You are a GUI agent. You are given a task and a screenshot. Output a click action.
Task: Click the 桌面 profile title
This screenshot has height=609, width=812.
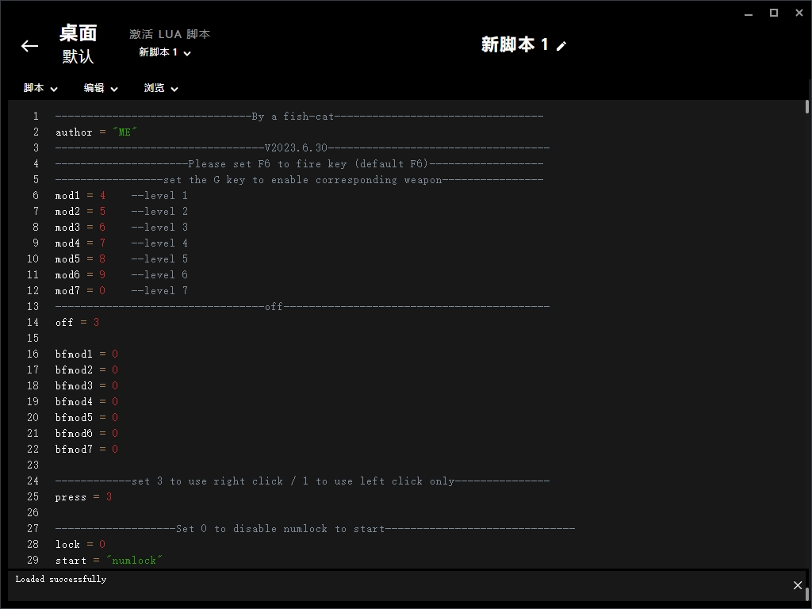point(78,33)
